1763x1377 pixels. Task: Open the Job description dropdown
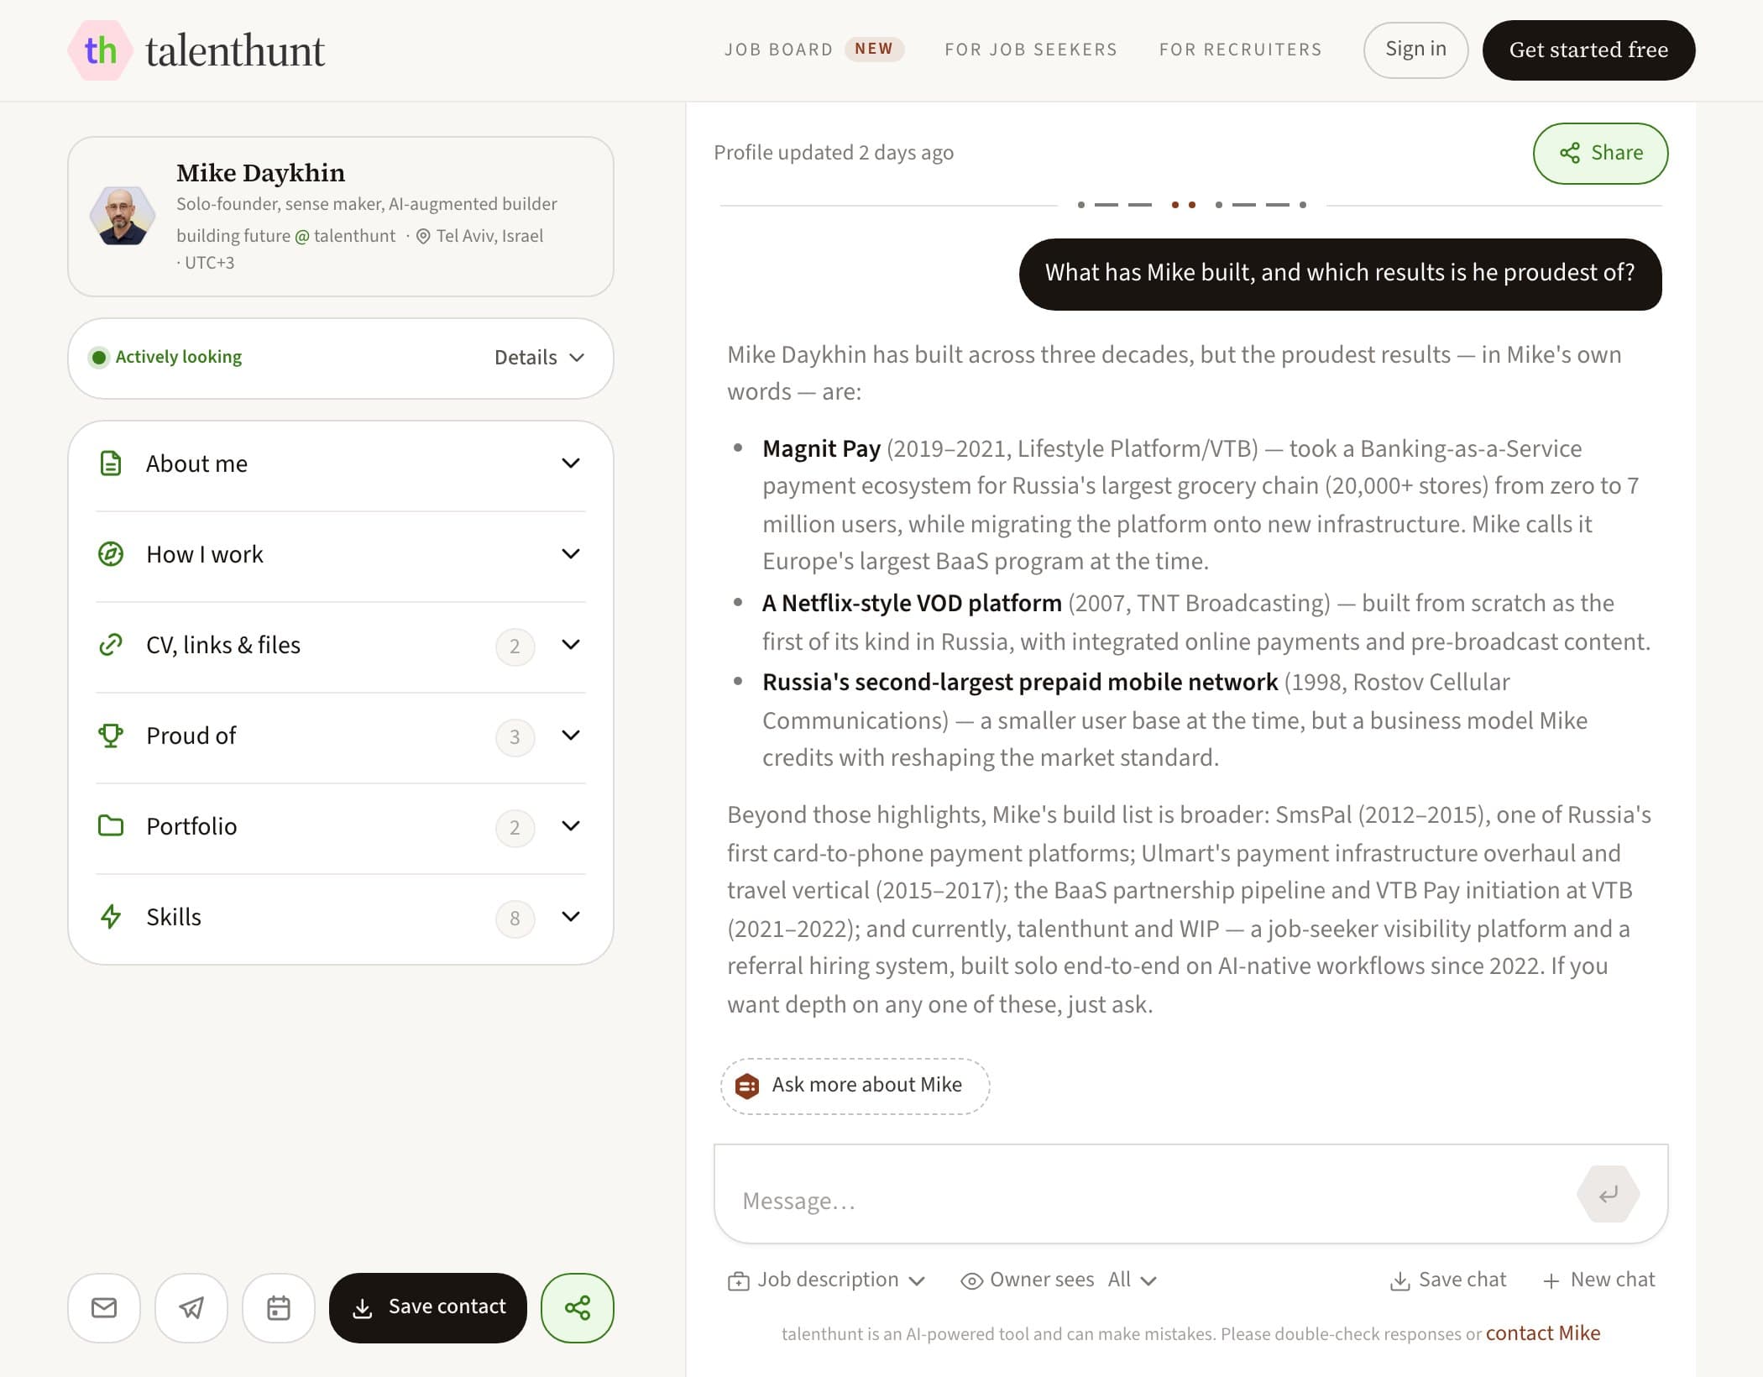(x=826, y=1280)
